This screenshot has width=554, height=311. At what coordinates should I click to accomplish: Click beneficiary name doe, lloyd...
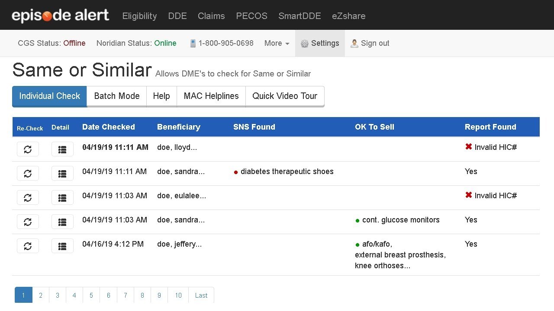(x=177, y=147)
